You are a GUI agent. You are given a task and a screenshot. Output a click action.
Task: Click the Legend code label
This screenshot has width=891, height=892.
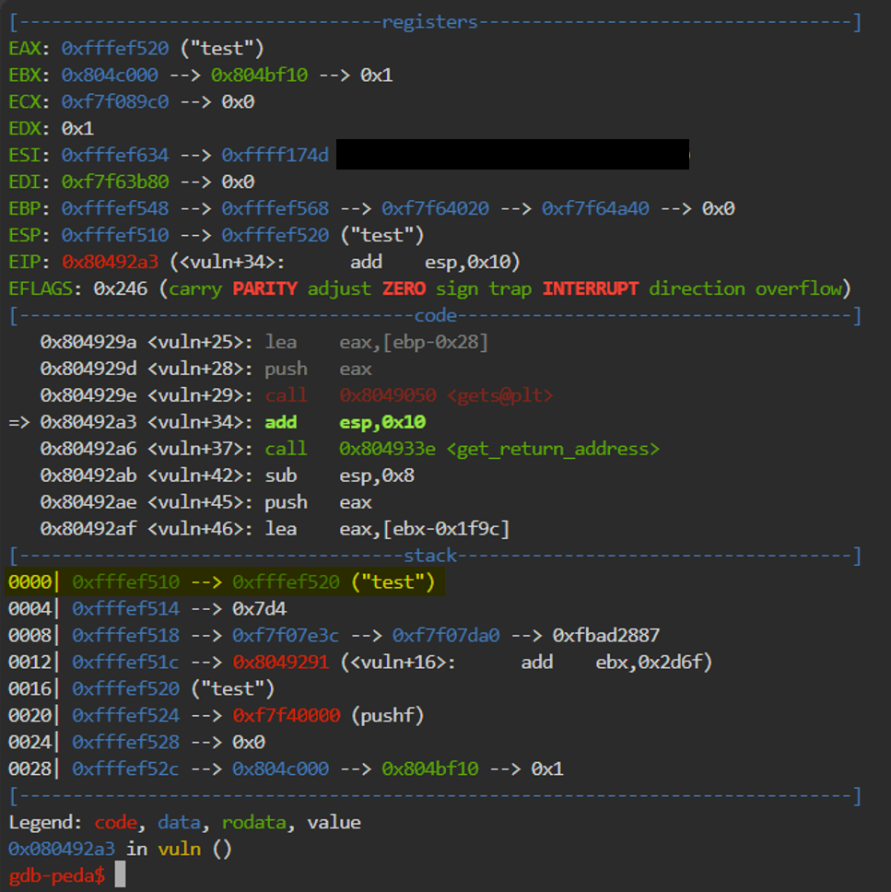tap(115, 822)
